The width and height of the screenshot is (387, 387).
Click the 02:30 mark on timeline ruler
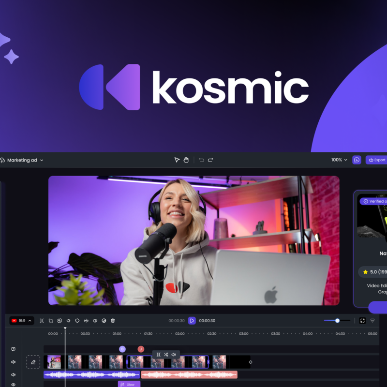tap(212, 334)
